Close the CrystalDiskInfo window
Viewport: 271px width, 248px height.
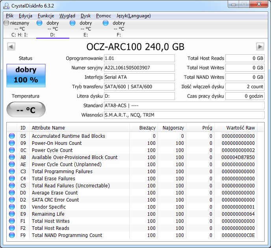(x=259, y=4)
